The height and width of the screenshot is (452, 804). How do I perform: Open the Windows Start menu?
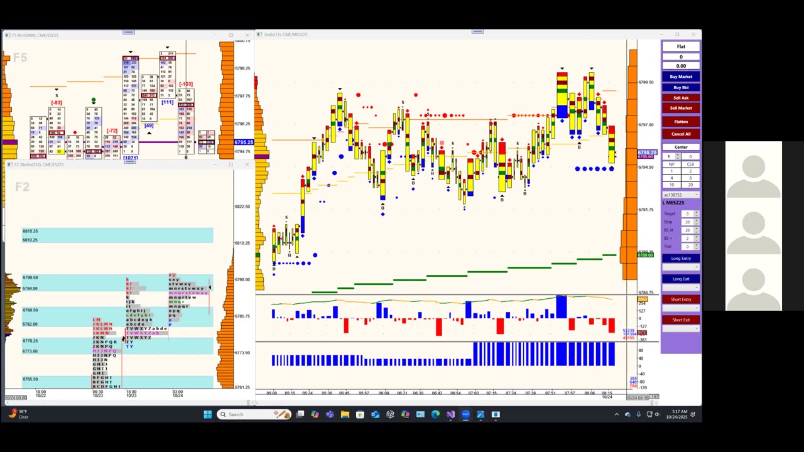click(x=208, y=414)
